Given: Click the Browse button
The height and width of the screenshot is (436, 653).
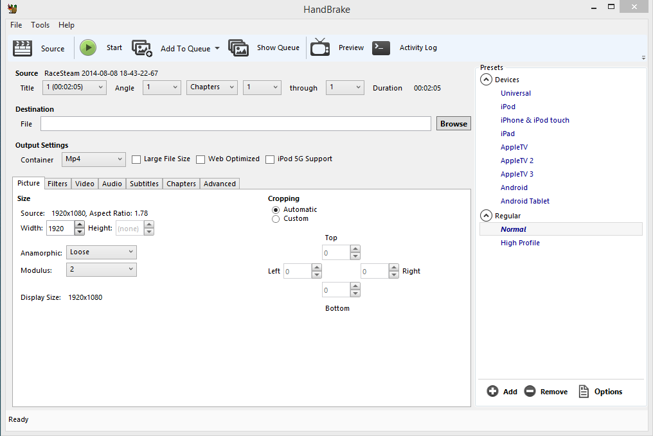Looking at the screenshot, I should click(454, 123).
